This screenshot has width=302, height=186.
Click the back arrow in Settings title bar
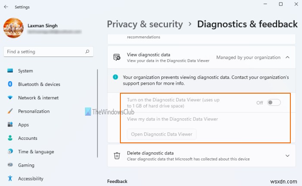[5, 7]
